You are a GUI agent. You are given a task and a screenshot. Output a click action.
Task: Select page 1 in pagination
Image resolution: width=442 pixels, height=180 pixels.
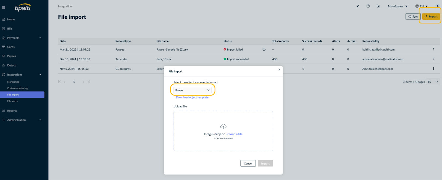point(74,82)
